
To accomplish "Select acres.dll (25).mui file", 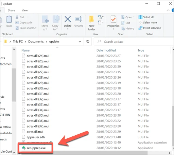I will (38, 61).
